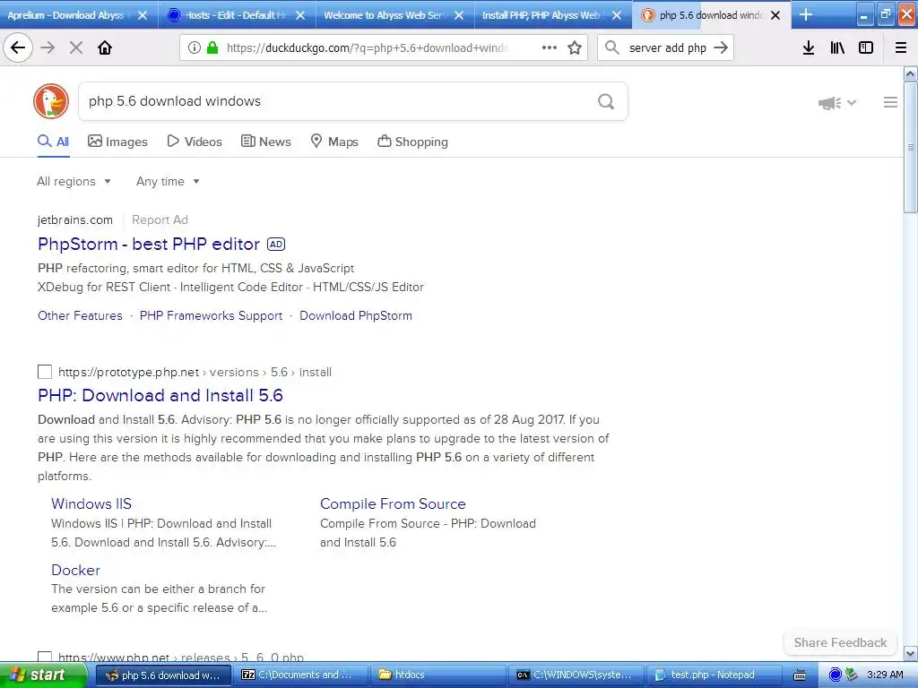
Task: Click the search bar magnifier icon
Action: pyautogui.click(x=611, y=48)
